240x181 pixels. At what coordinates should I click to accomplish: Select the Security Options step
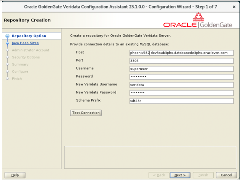26,57
